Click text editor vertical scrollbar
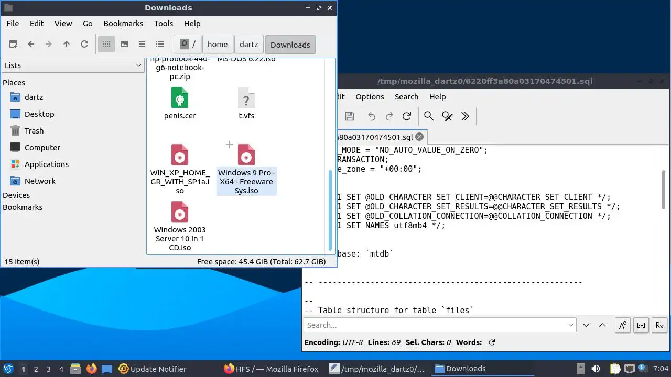 [x=664, y=190]
